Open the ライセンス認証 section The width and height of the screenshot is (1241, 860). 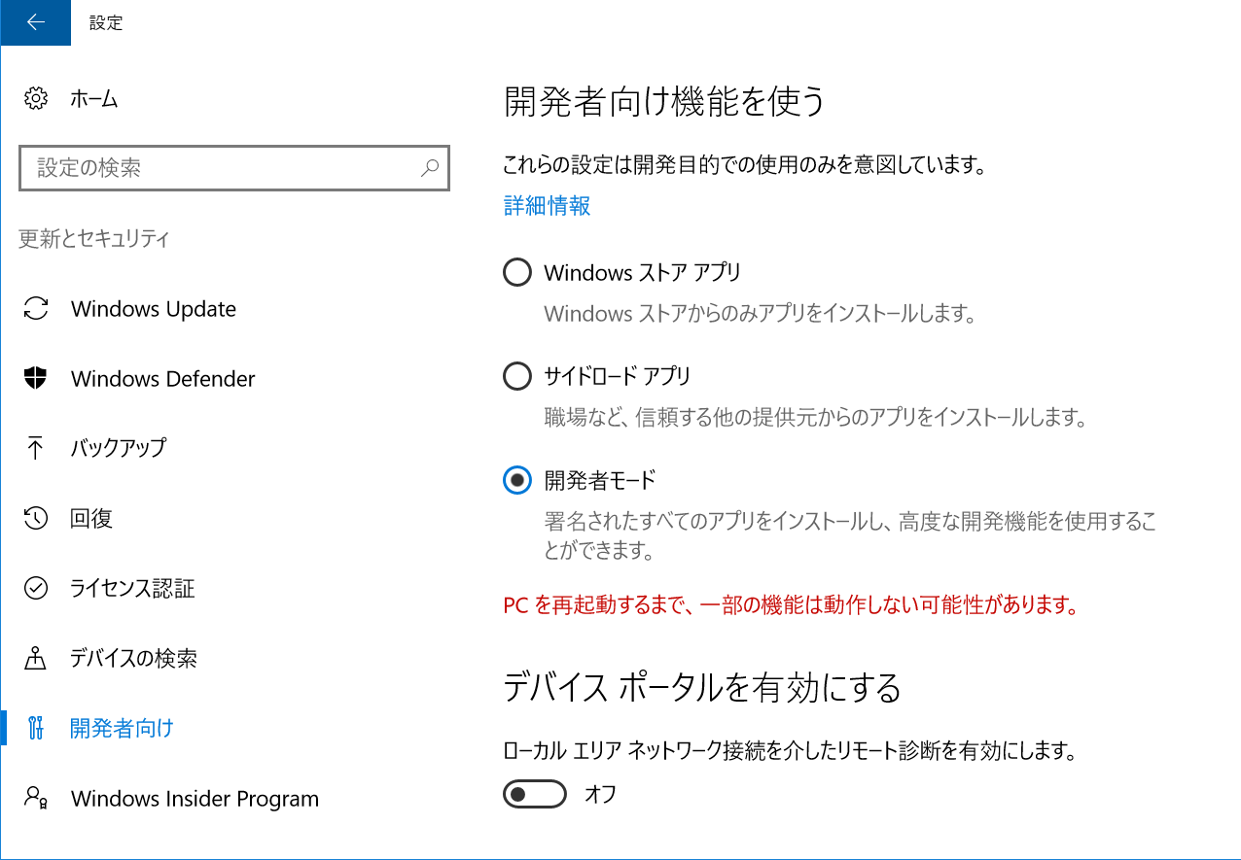[131, 588]
